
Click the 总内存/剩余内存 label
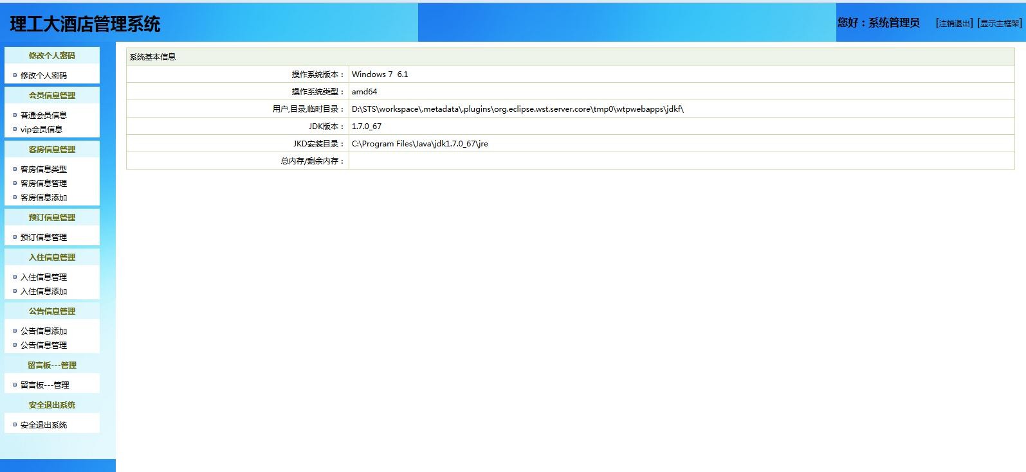(x=313, y=161)
